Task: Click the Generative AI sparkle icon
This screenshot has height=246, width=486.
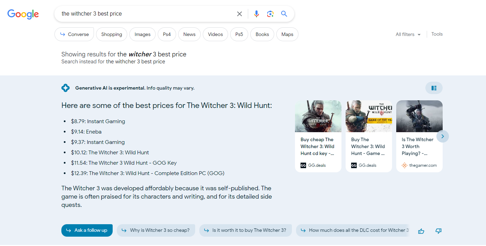Action: [66, 88]
